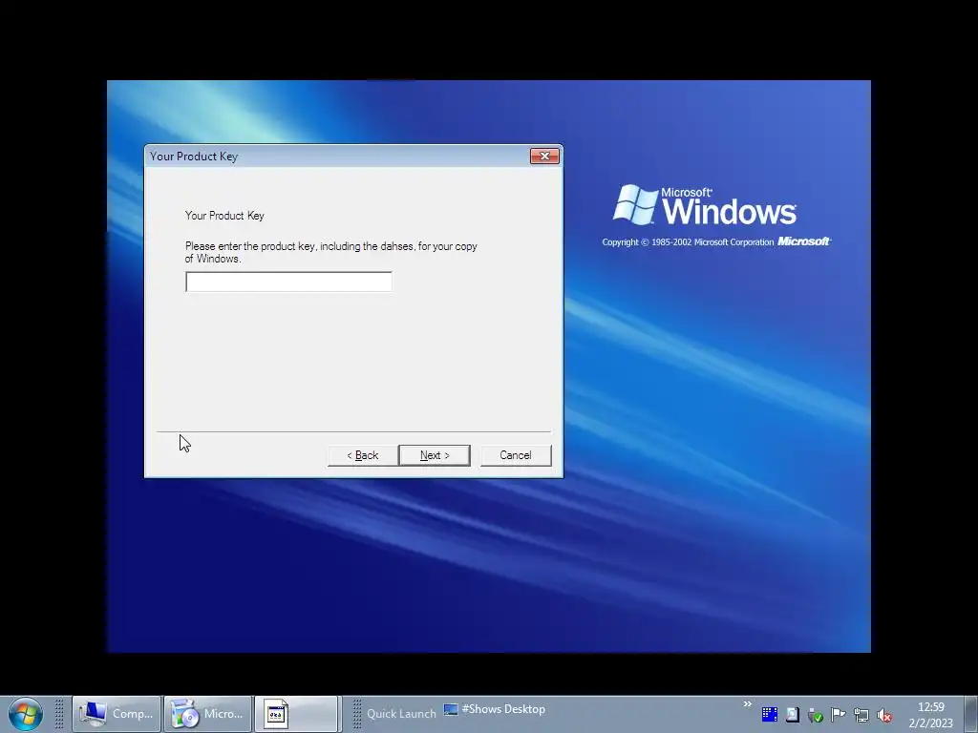
Task: Close the Your Product Key dialog
Action: click(x=543, y=156)
